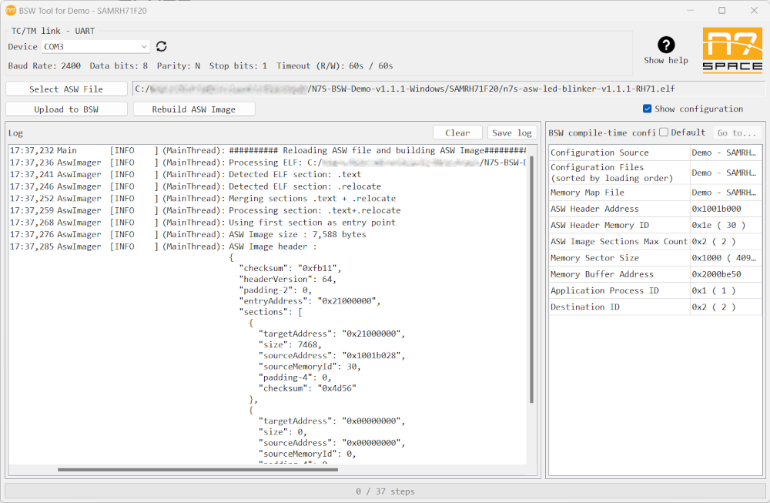Click the log vertical scrollbar
770x503 pixels.
531,280
